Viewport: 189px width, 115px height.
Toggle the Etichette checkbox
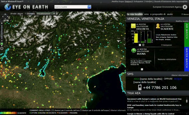(x=25, y=14)
